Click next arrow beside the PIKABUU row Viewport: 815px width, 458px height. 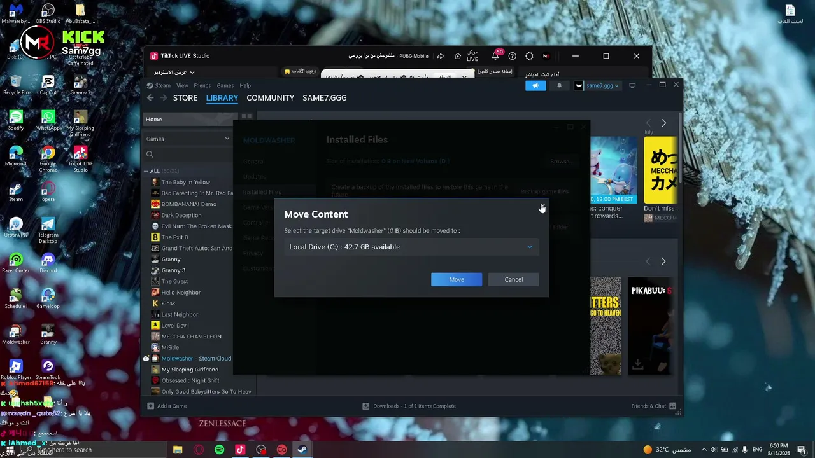click(663, 261)
